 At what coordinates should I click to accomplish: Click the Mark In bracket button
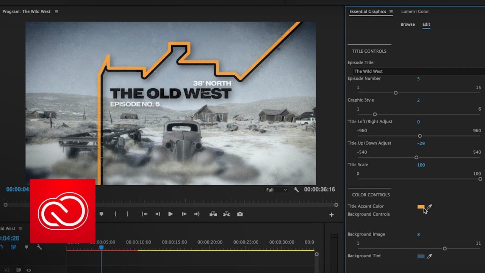pos(115,214)
